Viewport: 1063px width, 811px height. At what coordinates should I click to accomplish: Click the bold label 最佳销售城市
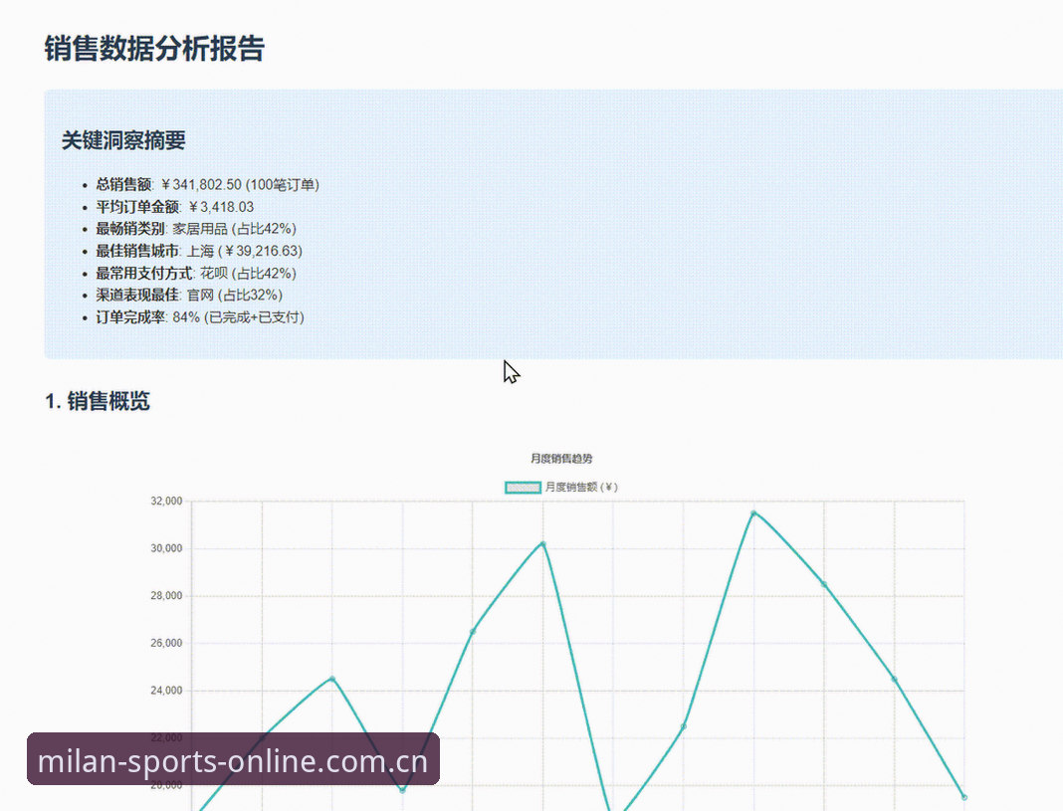click(137, 251)
